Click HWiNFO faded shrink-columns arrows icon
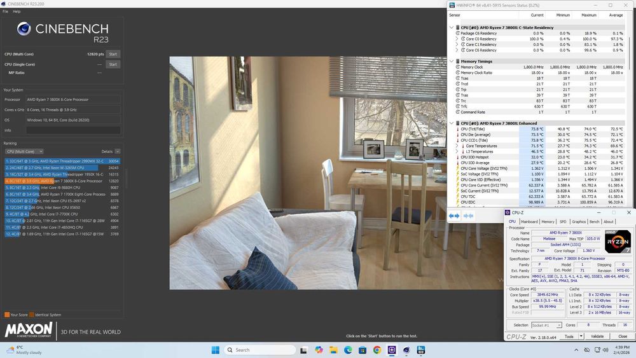This screenshot has width=636, height=358. pyautogui.click(x=468, y=216)
